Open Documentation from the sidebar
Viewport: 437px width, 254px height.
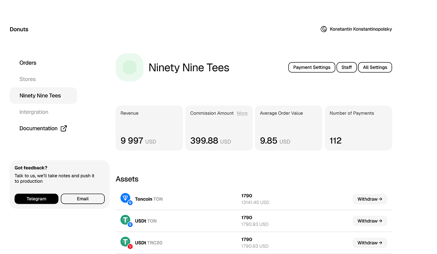(x=38, y=129)
